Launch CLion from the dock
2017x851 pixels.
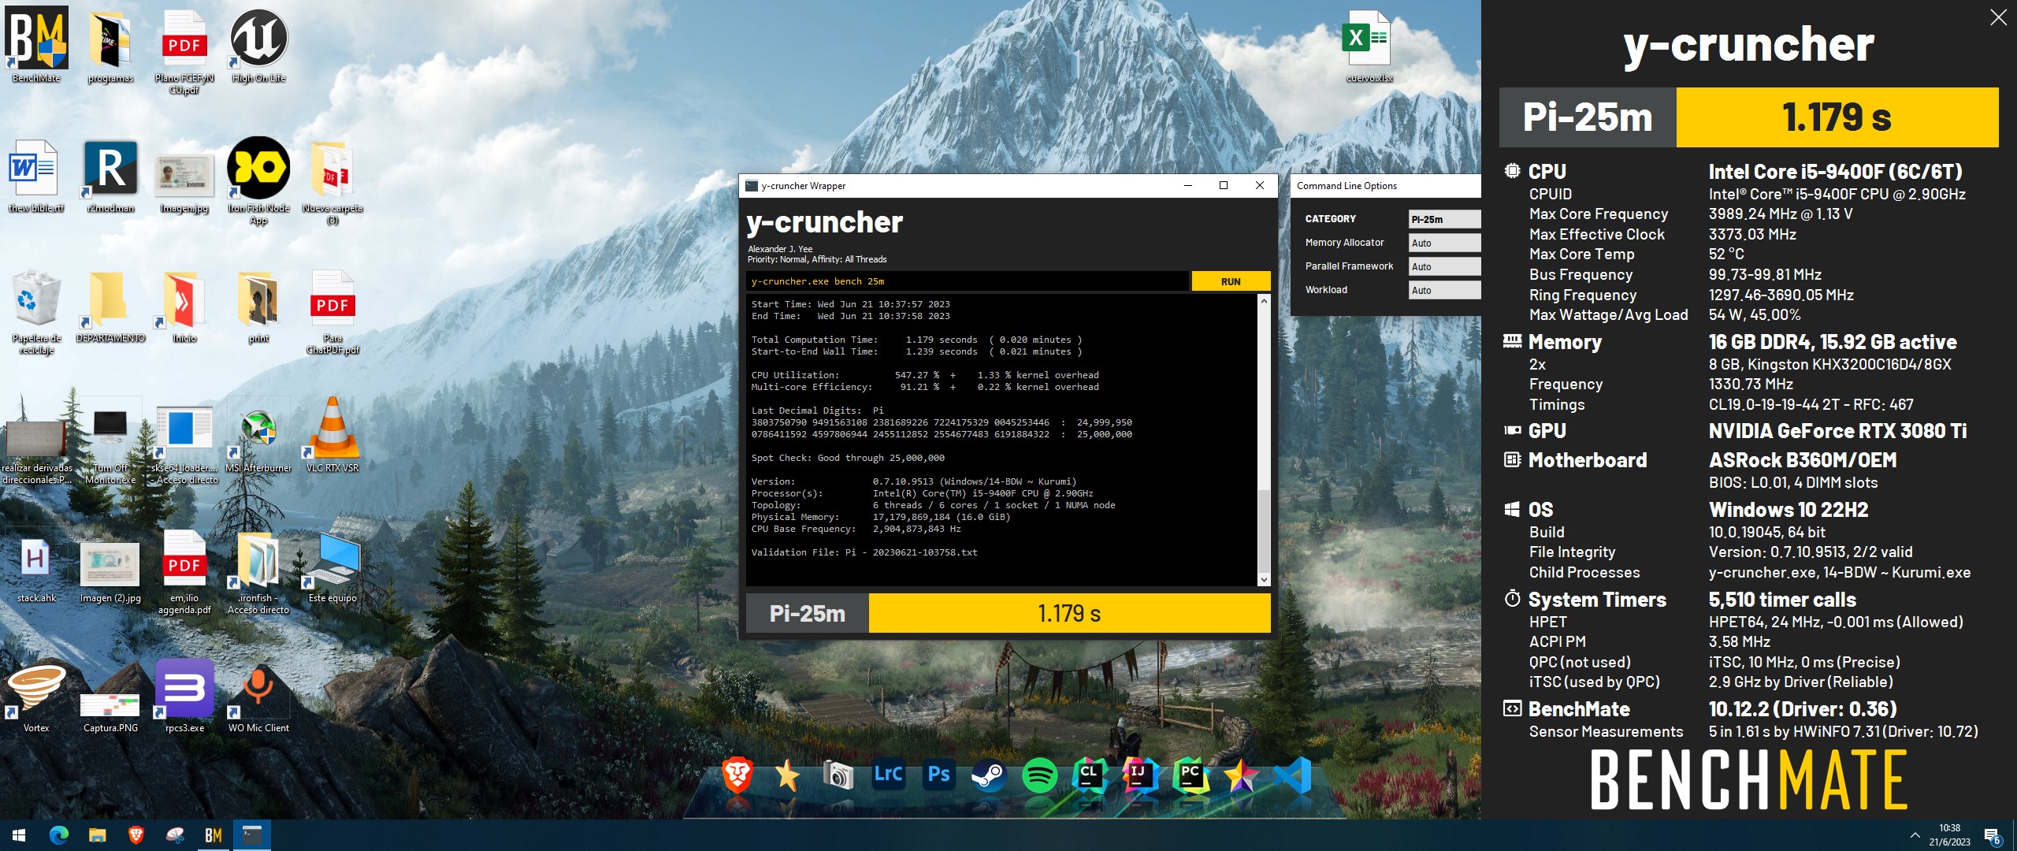coord(1090,775)
